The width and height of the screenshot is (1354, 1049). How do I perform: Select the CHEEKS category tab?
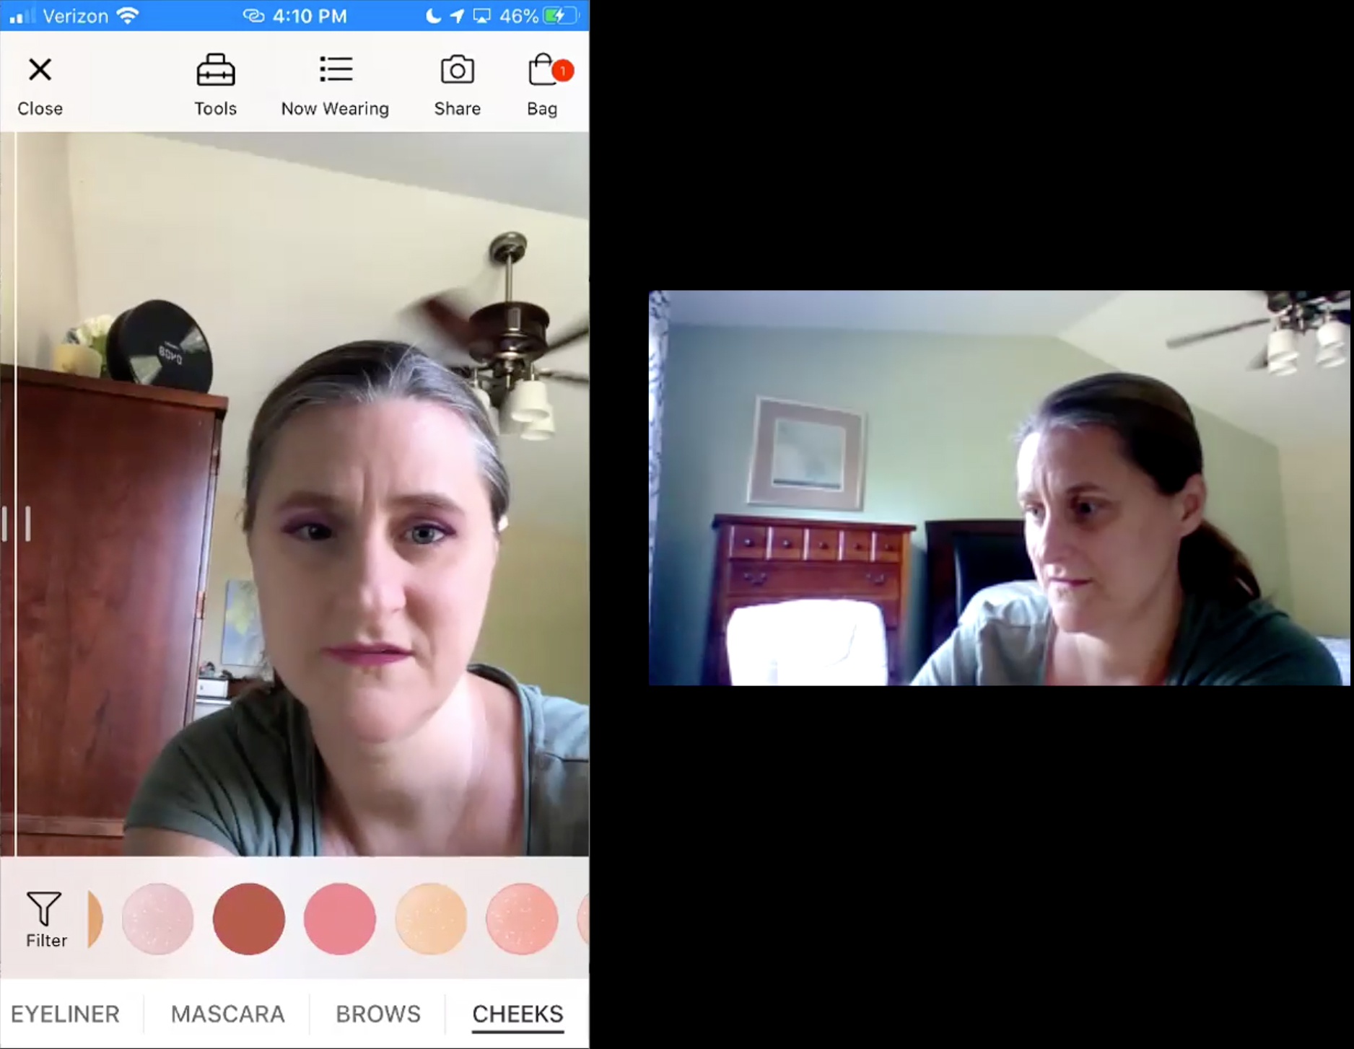pyautogui.click(x=517, y=1014)
